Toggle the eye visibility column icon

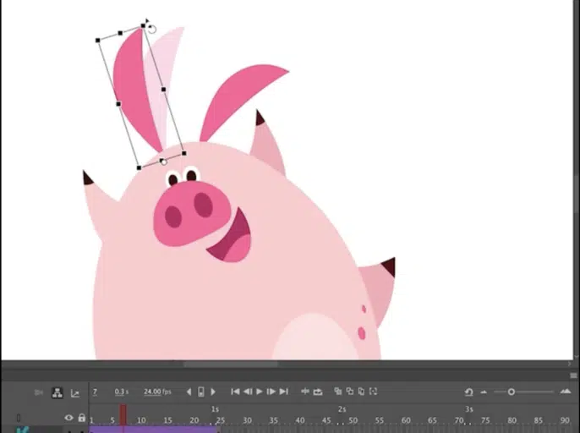(x=69, y=418)
